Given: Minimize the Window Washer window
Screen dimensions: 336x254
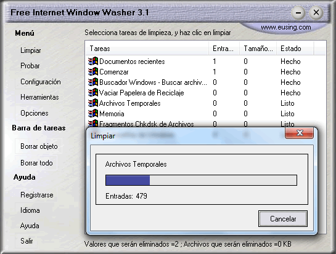Looking at the screenshot, I should pos(298,13).
